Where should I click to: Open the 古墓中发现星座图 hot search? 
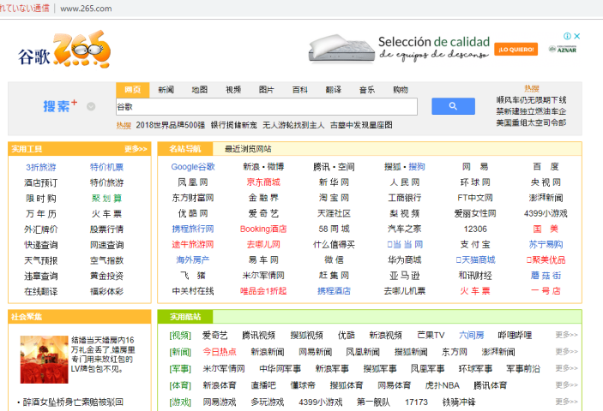point(361,125)
